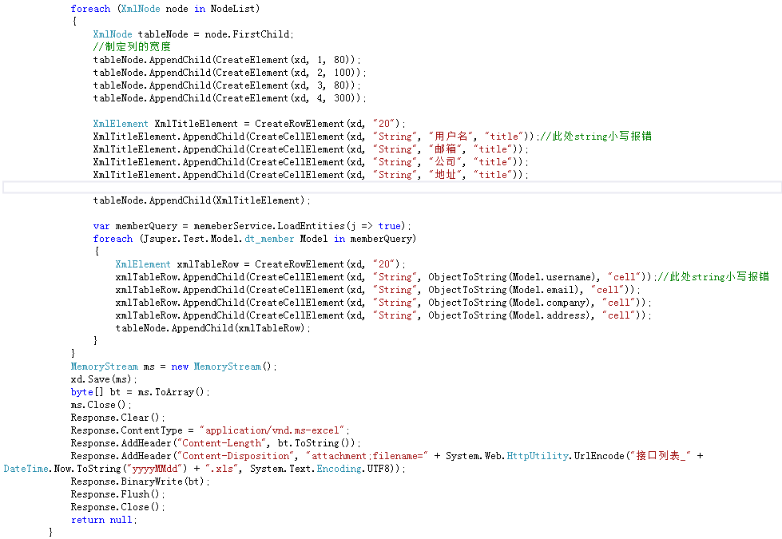Image resolution: width=782 pixels, height=539 pixels.
Task: Click the string "yyyyMMdd" date format
Action: pyautogui.click(x=157, y=469)
